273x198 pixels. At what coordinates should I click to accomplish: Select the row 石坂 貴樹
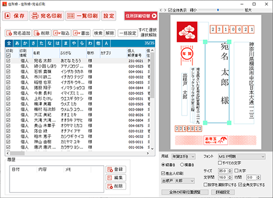click(x=78, y=71)
